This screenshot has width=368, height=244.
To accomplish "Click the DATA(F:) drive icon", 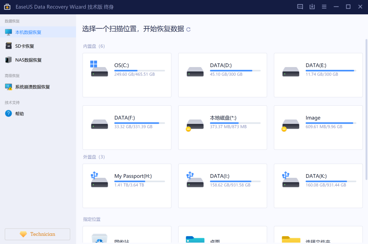I will [x=99, y=124].
